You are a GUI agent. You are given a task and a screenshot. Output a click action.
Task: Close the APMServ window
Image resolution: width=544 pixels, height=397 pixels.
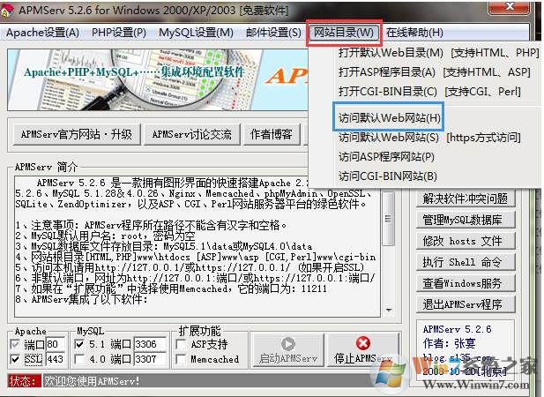tap(510, 7)
